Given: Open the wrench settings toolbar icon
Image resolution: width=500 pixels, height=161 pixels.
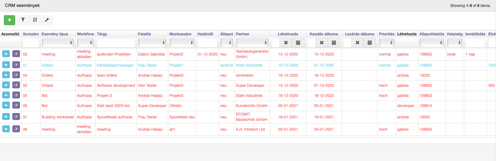Looking at the screenshot, I should [47, 20].
